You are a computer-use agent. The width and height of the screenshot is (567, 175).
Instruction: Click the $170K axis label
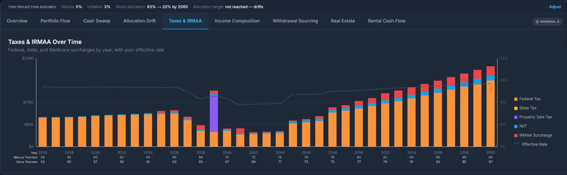click(28, 102)
